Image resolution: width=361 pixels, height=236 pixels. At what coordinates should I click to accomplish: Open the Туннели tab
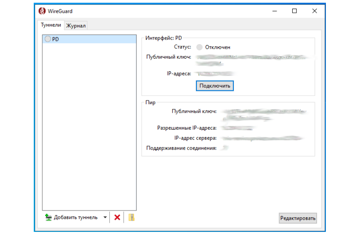[51, 25]
